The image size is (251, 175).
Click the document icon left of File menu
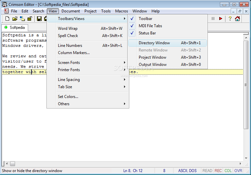[x=6, y=11]
